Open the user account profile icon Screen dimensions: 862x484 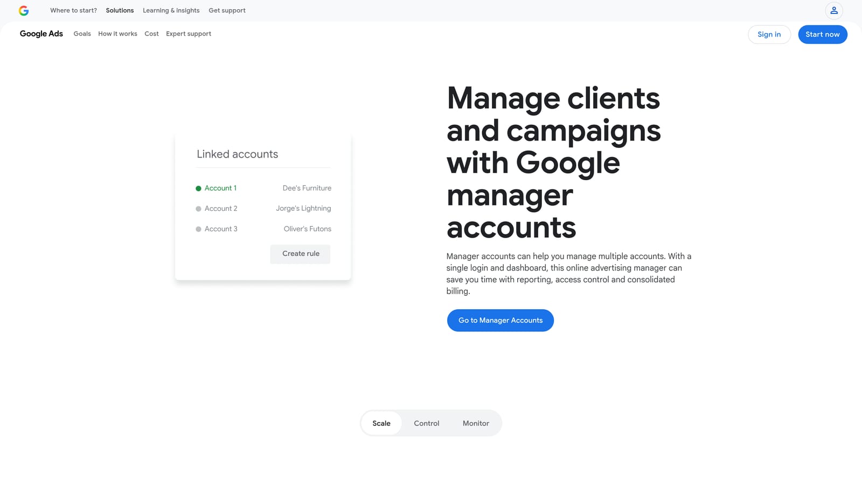coord(834,11)
